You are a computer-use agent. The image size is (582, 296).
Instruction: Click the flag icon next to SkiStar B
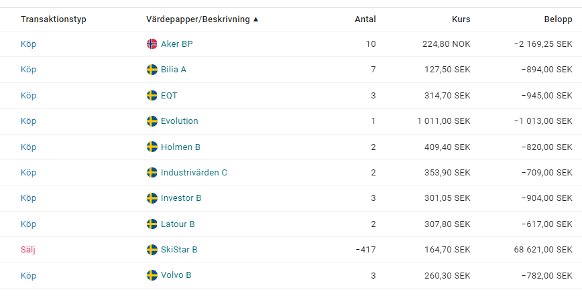[x=152, y=250]
